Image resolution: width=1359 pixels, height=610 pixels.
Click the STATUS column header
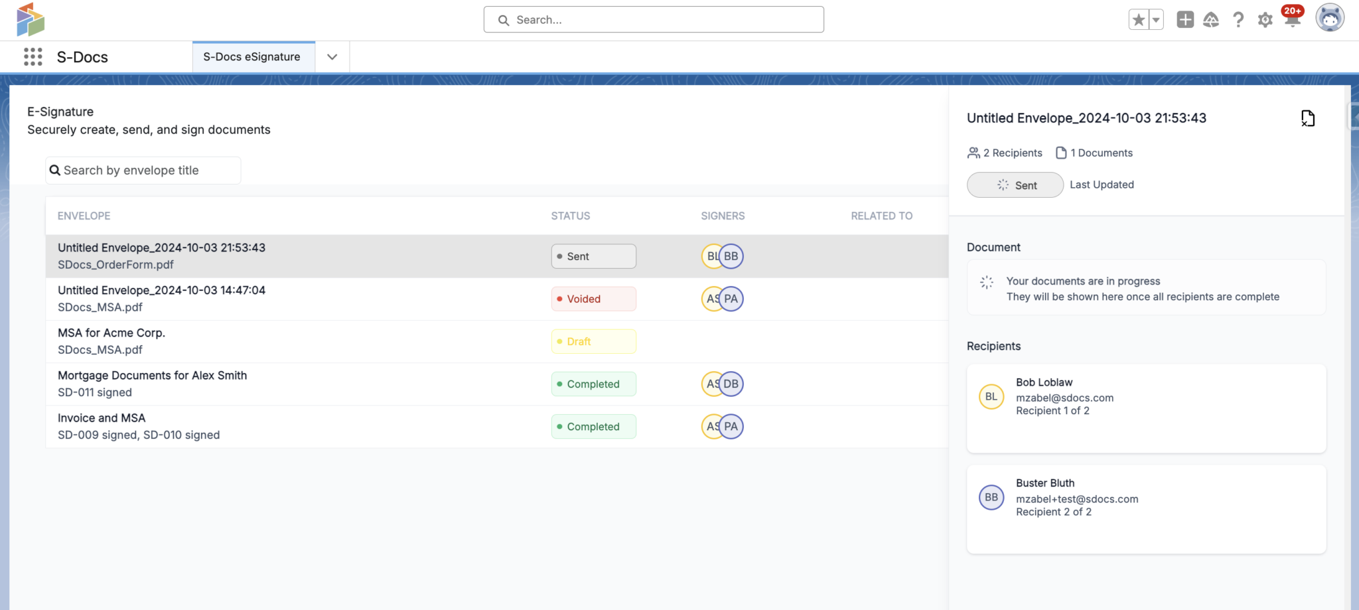pyautogui.click(x=570, y=216)
